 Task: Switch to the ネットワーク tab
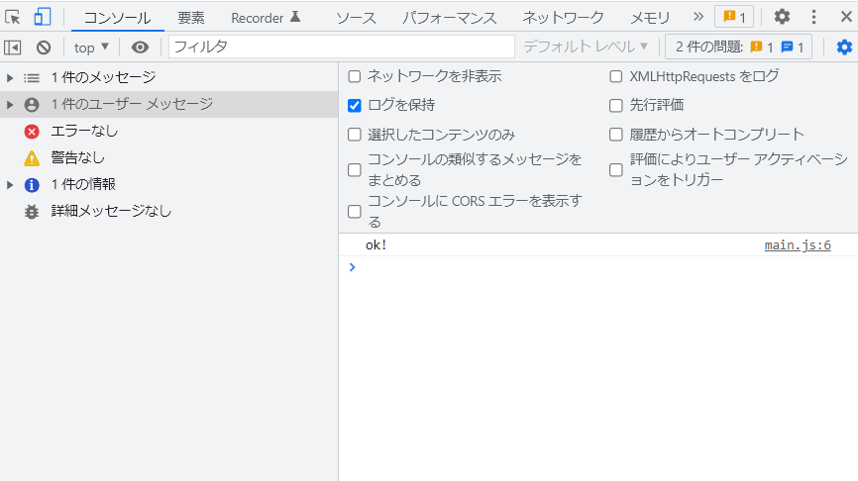563,18
